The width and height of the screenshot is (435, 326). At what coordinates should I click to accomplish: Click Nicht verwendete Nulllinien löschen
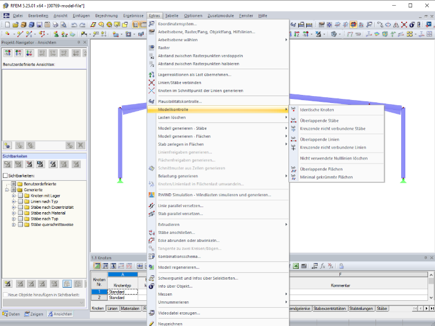[x=337, y=158]
